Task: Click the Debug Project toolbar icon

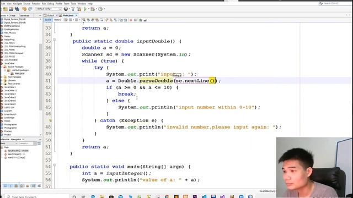Action: point(93,9)
